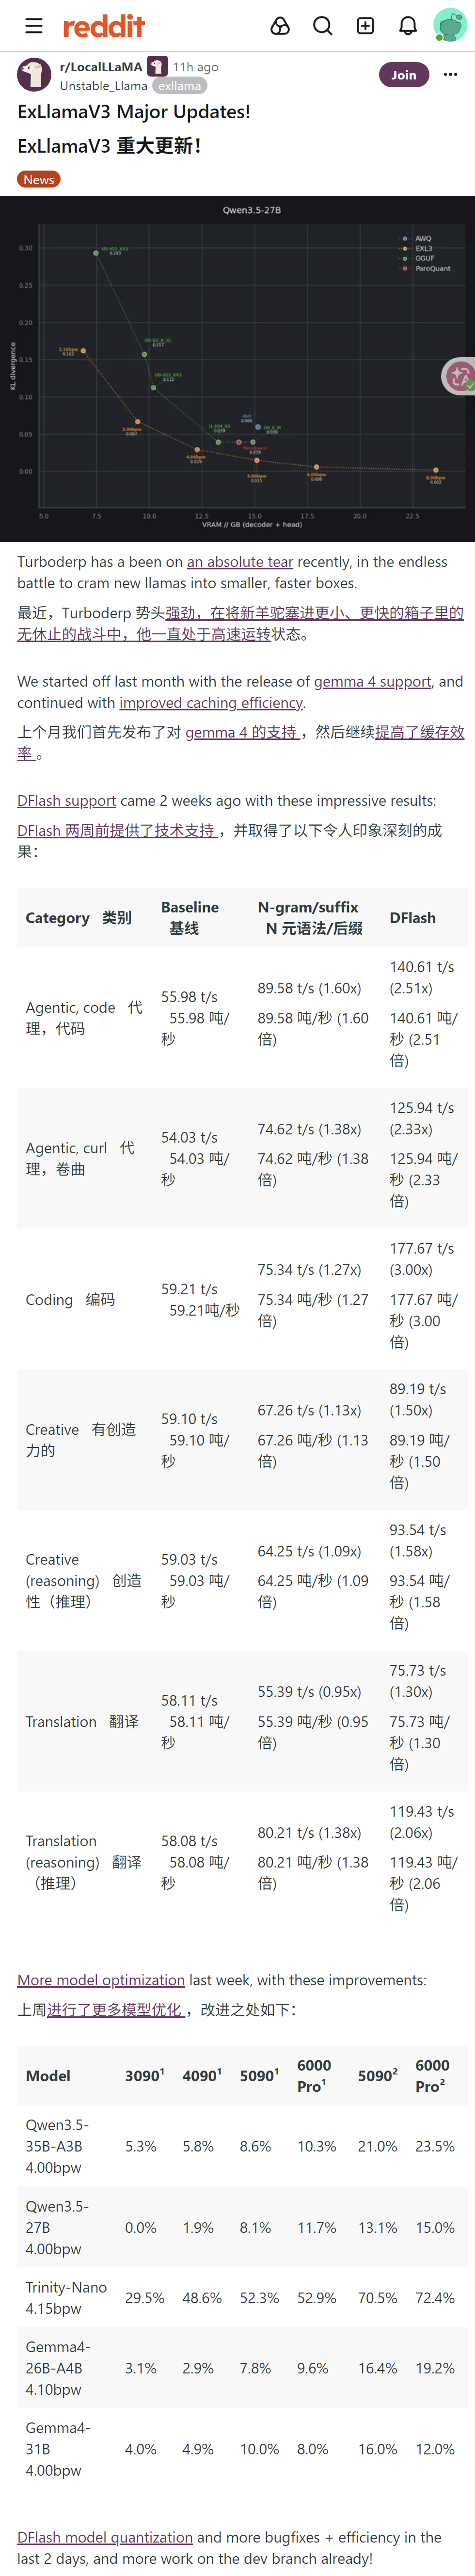Join the r/LocalLLaMA community
Image resolution: width=475 pixels, height=2576 pixels.
tap(404, 75)
